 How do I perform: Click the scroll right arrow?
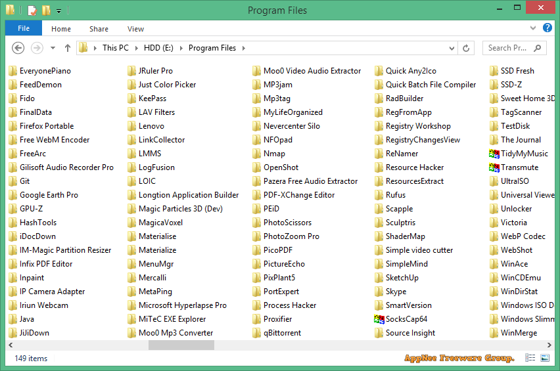[549, 345]
